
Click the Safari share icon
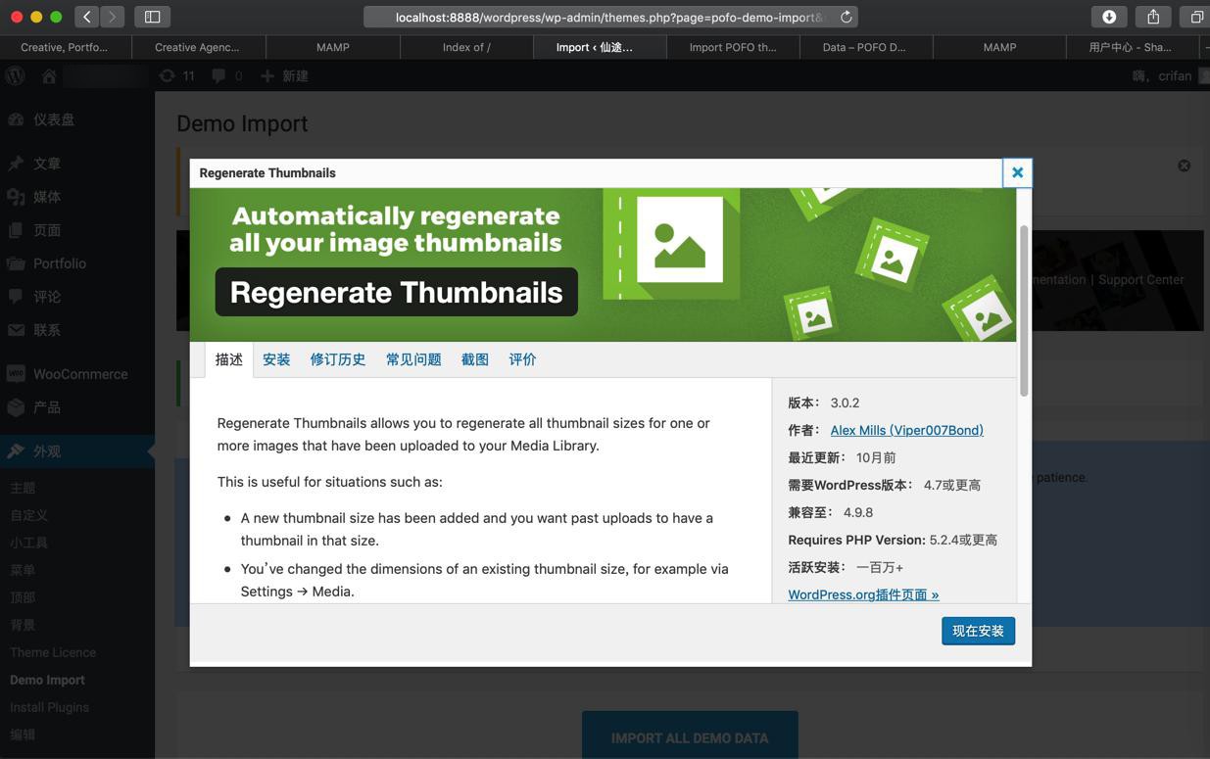click(x=1153, y=17)
